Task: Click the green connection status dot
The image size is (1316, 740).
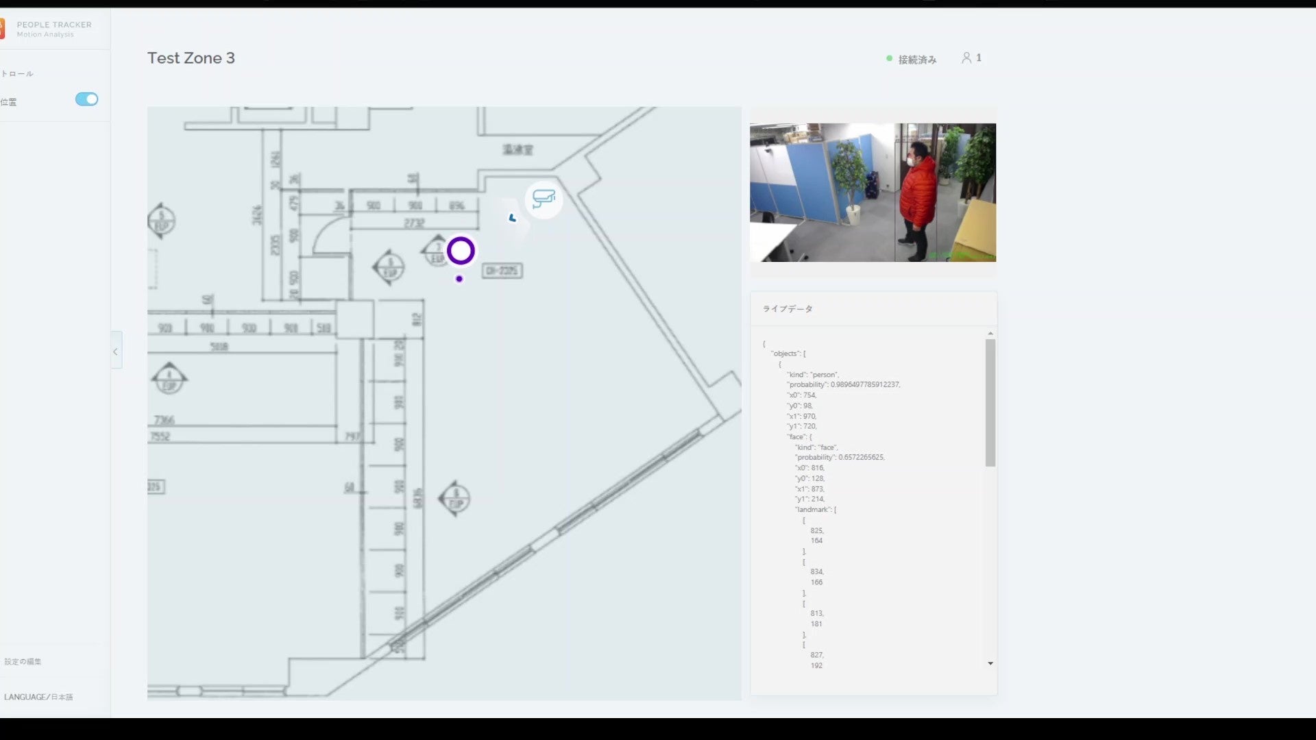Action: point(890,59)
